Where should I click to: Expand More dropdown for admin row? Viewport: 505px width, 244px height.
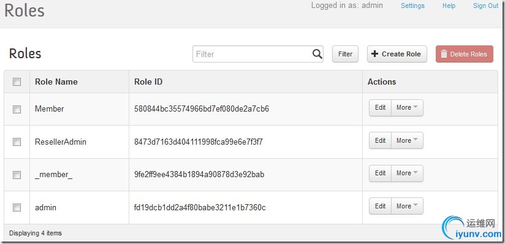click(407, 206)
